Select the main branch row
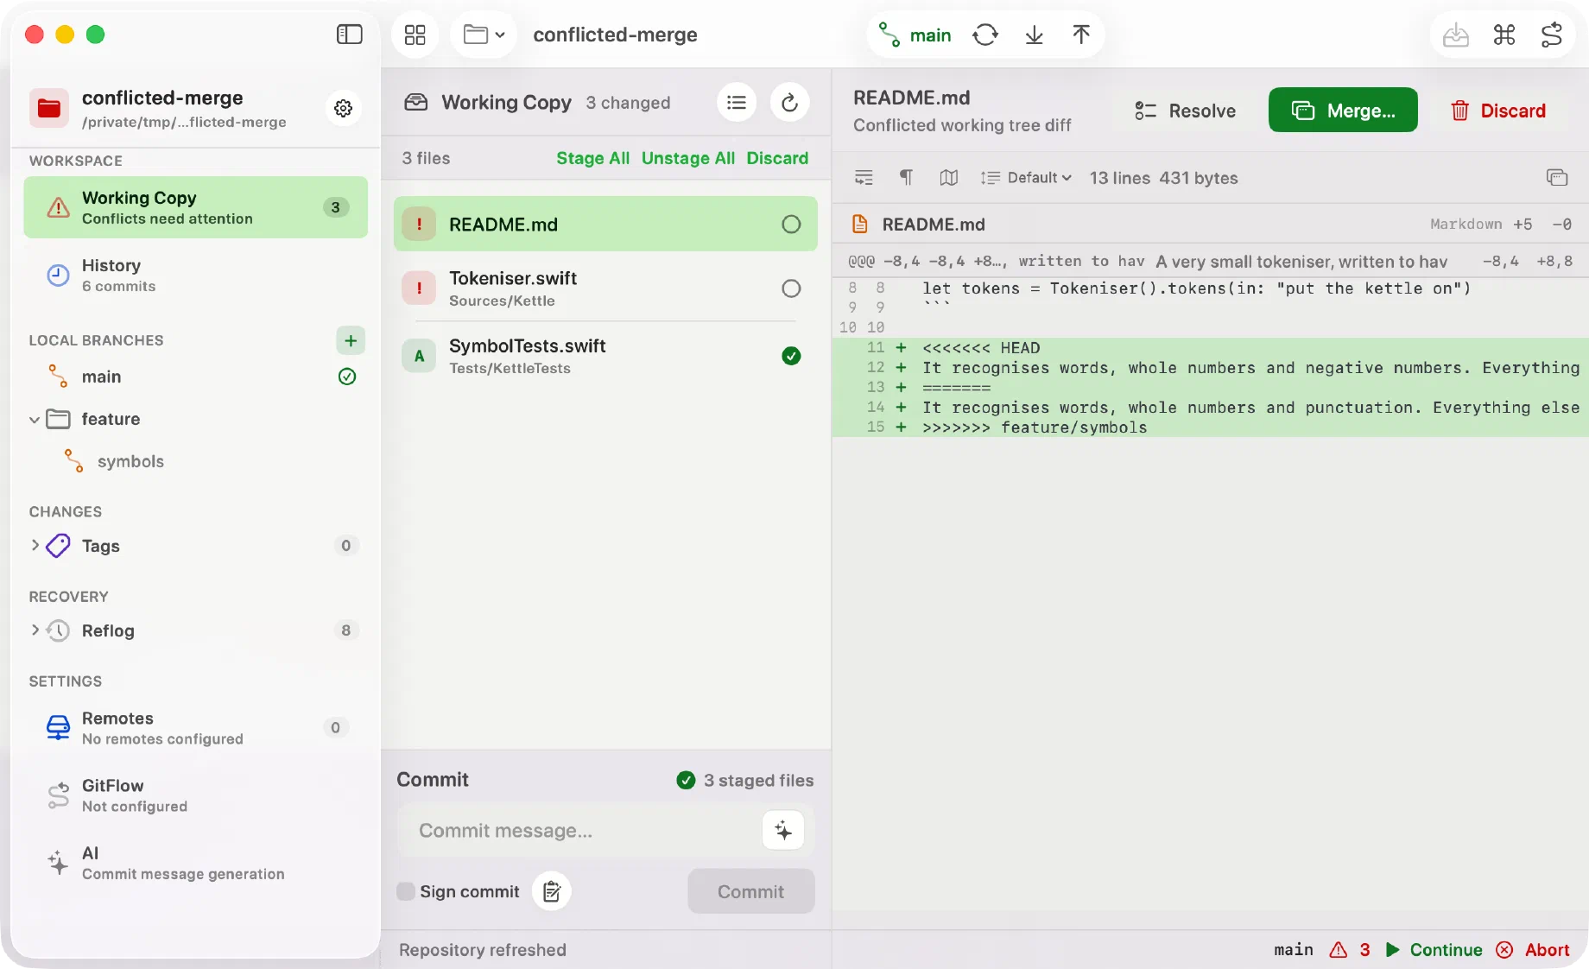Viewport: 1589px width, 969px height. [x=196, y=377]
